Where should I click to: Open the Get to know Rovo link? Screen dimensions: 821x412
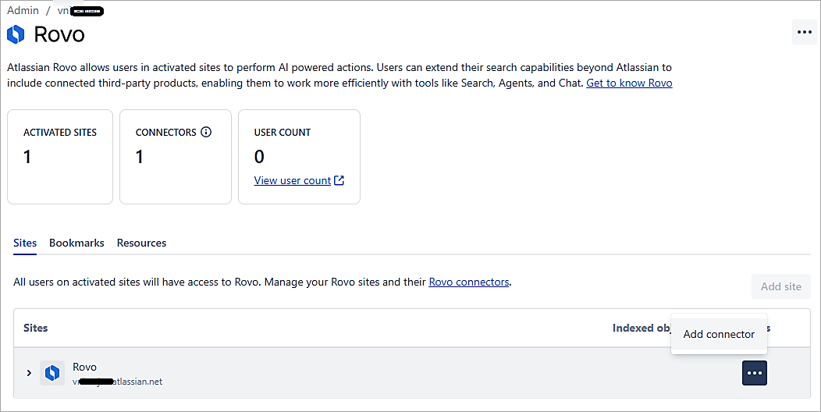629,83
